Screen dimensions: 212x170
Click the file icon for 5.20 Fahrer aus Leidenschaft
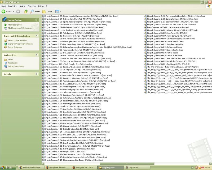click(x=145, y=16)
